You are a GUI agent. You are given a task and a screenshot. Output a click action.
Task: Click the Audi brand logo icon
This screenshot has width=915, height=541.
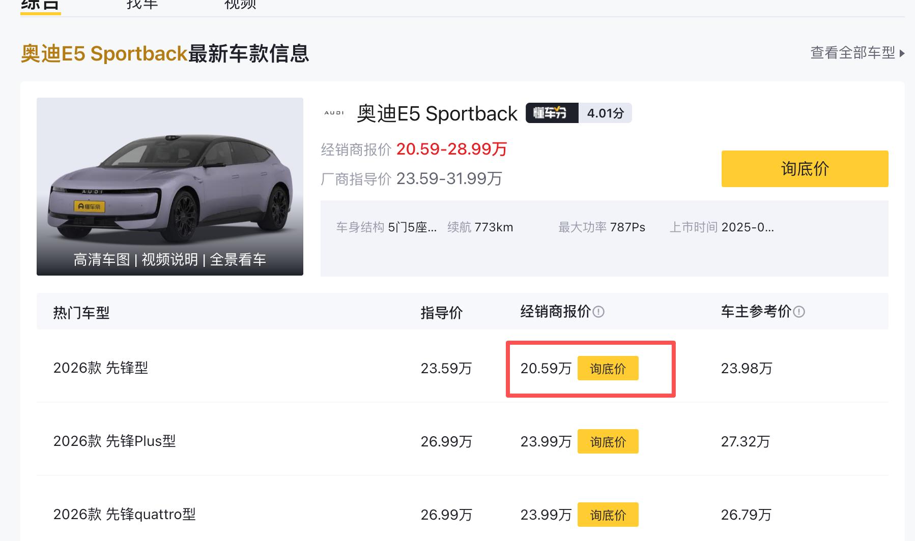334,113
